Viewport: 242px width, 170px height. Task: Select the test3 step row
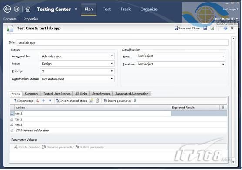[118, 125]
